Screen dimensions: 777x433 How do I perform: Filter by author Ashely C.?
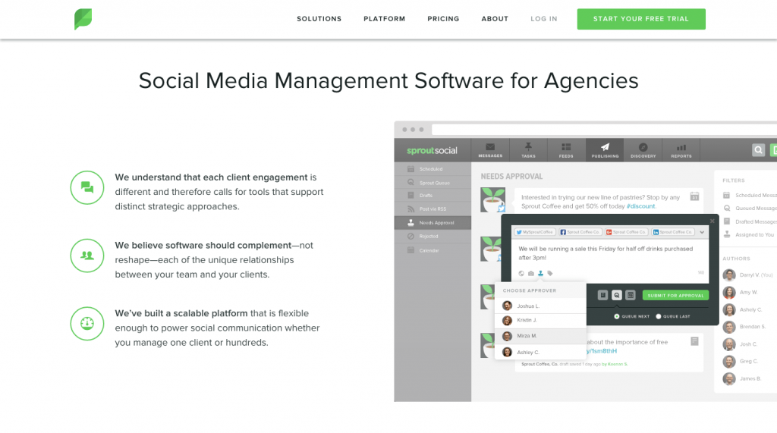[743, 309]
